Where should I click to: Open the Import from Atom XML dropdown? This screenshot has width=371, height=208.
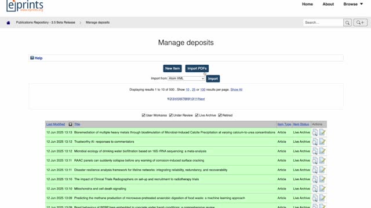(x=186, y=79)
